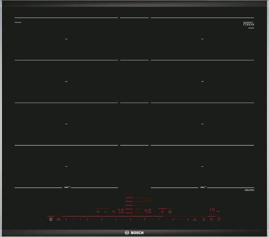Tap the timer clock icon under 14

tap(211, 219)
